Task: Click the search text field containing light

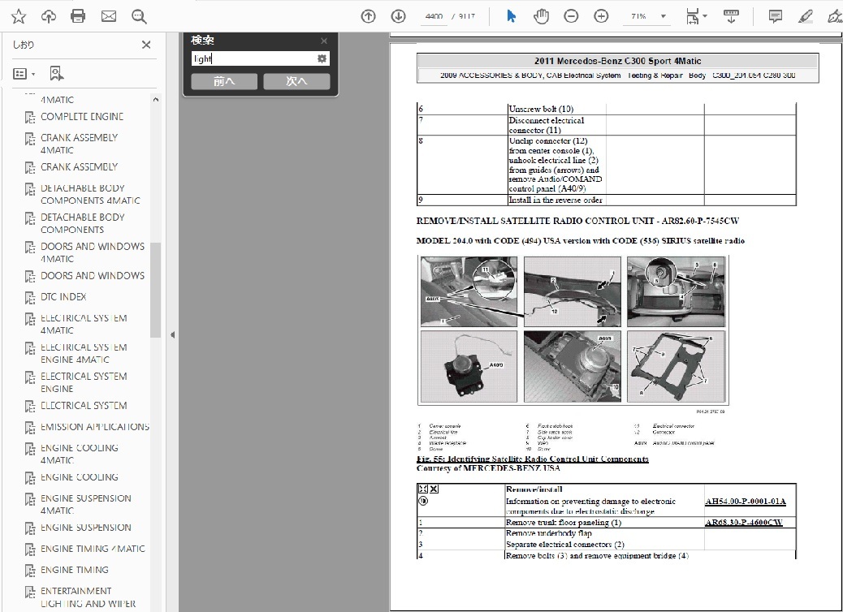Action: pyautogui.click(x=253, y=58)
